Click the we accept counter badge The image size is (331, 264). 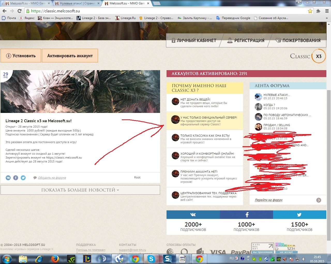(x=286, y=248)
